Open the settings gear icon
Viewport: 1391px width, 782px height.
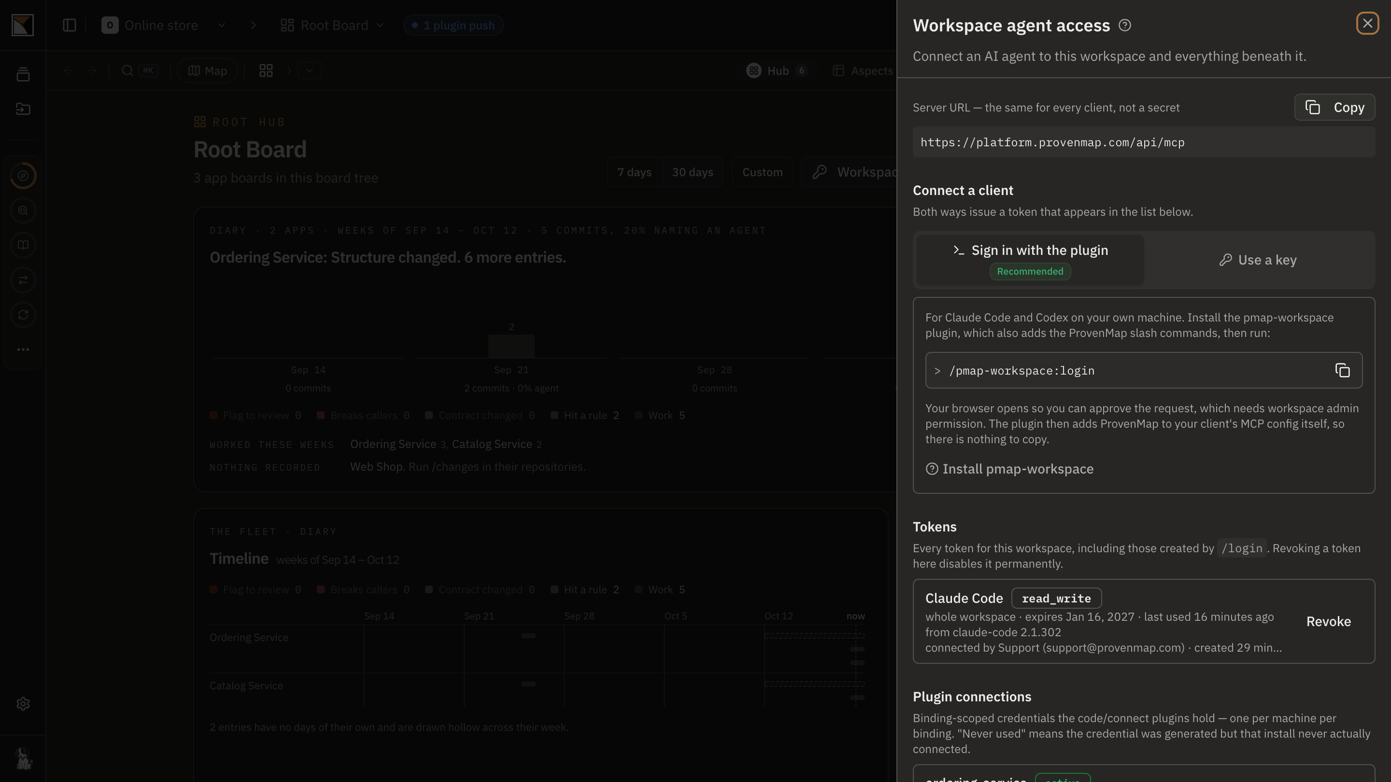coord(23,704)
